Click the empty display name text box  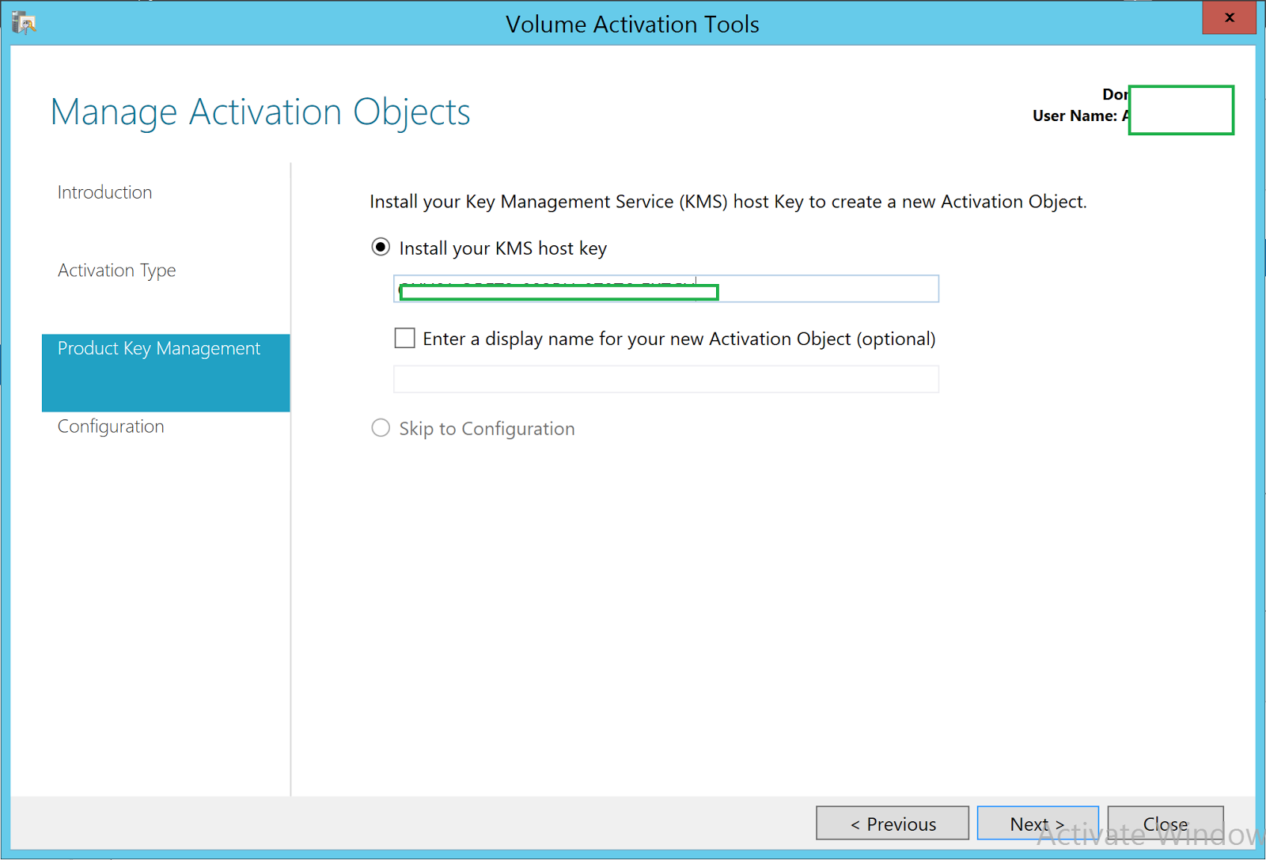point(665,379)
